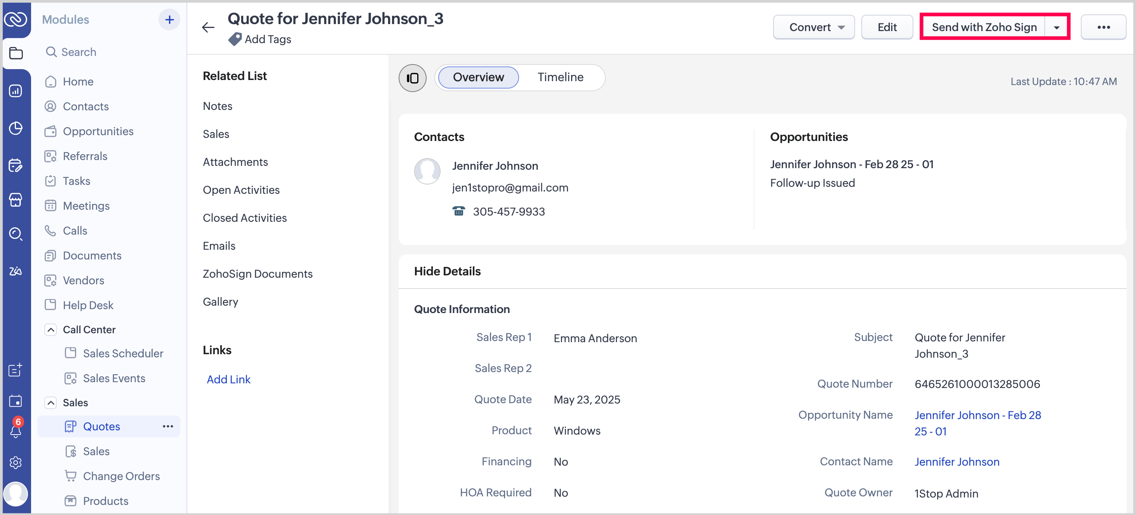Screen dimensions: 1136x515
Task: Open the reports chart icon in left rail
Action: pos(16,91)
